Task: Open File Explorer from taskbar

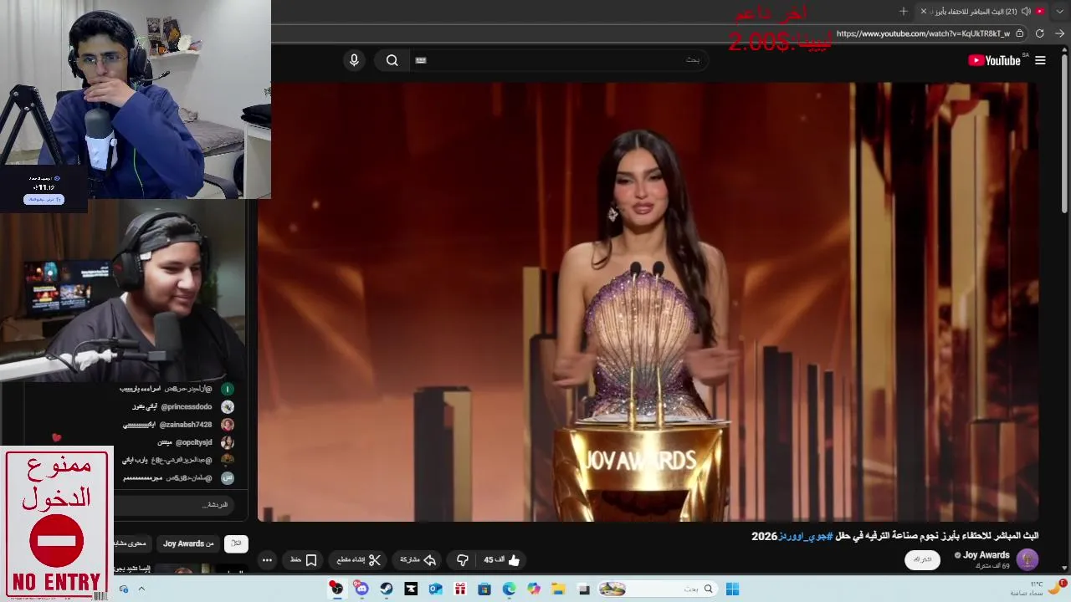Action: click(558, 589)
